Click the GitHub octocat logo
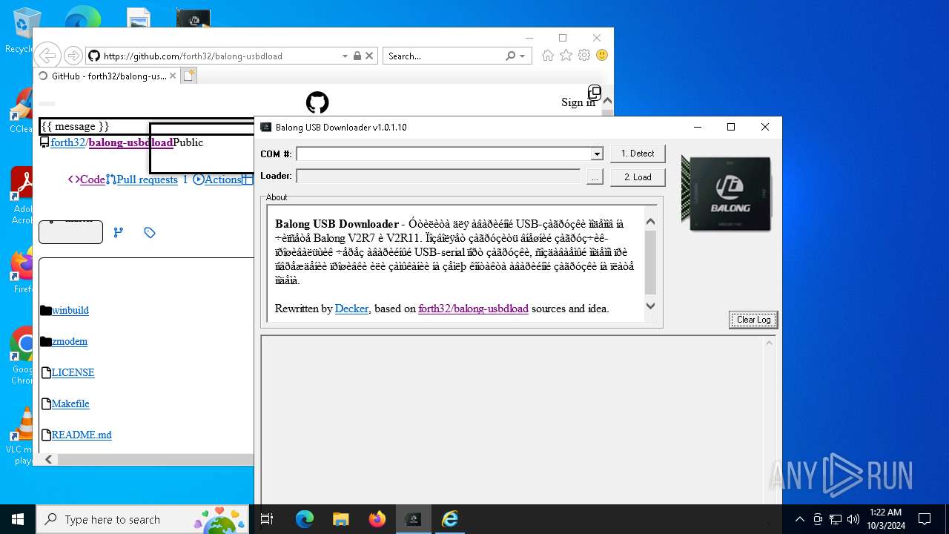 click(x=317, y=102)
